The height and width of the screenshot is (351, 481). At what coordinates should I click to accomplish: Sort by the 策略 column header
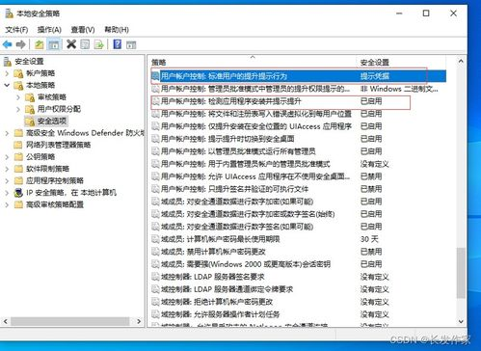(253, 62)
